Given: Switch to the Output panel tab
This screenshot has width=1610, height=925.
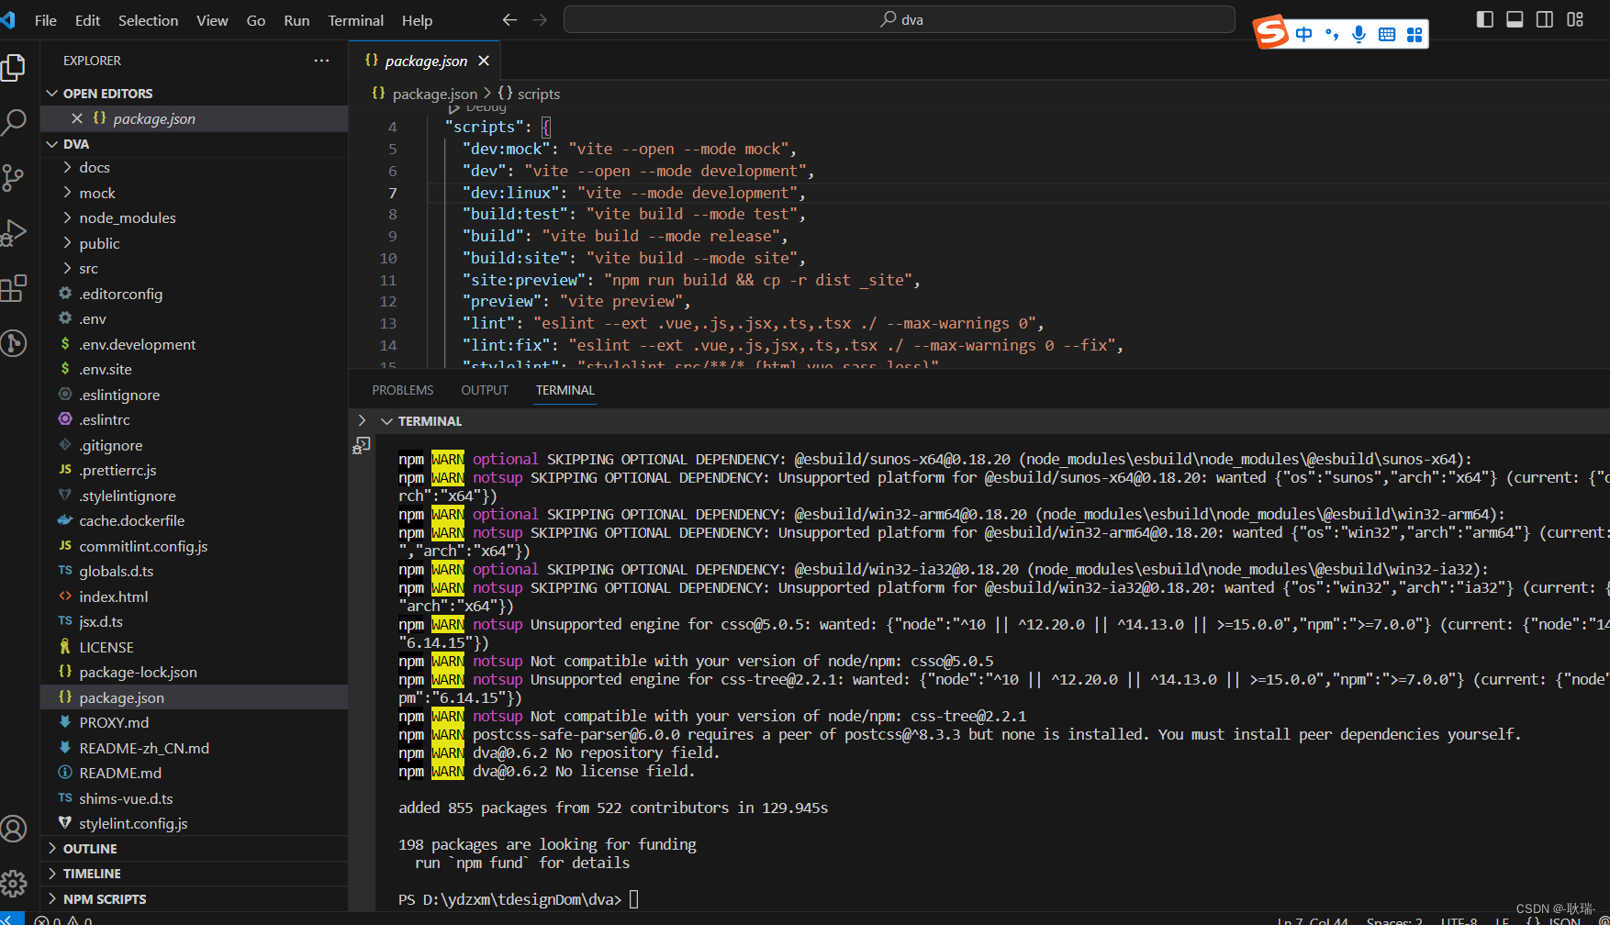Looking at the screenshot, I should 485,390.
